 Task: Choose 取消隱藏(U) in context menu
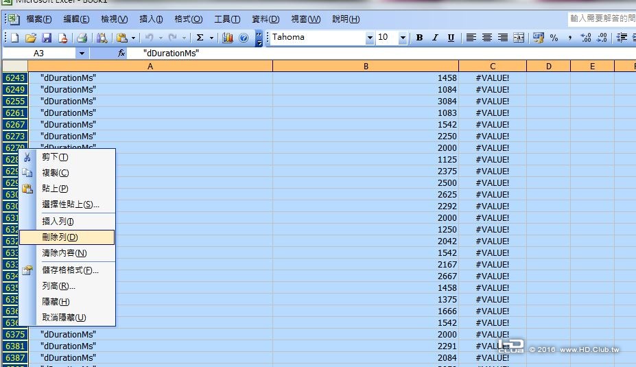point(67,318)
